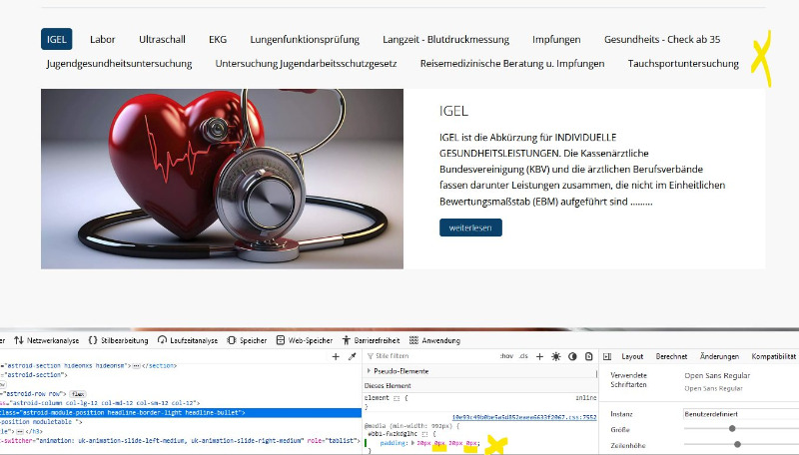Toggle print media simulation page icon
The image size is (799, 455).
coord(588,356)
